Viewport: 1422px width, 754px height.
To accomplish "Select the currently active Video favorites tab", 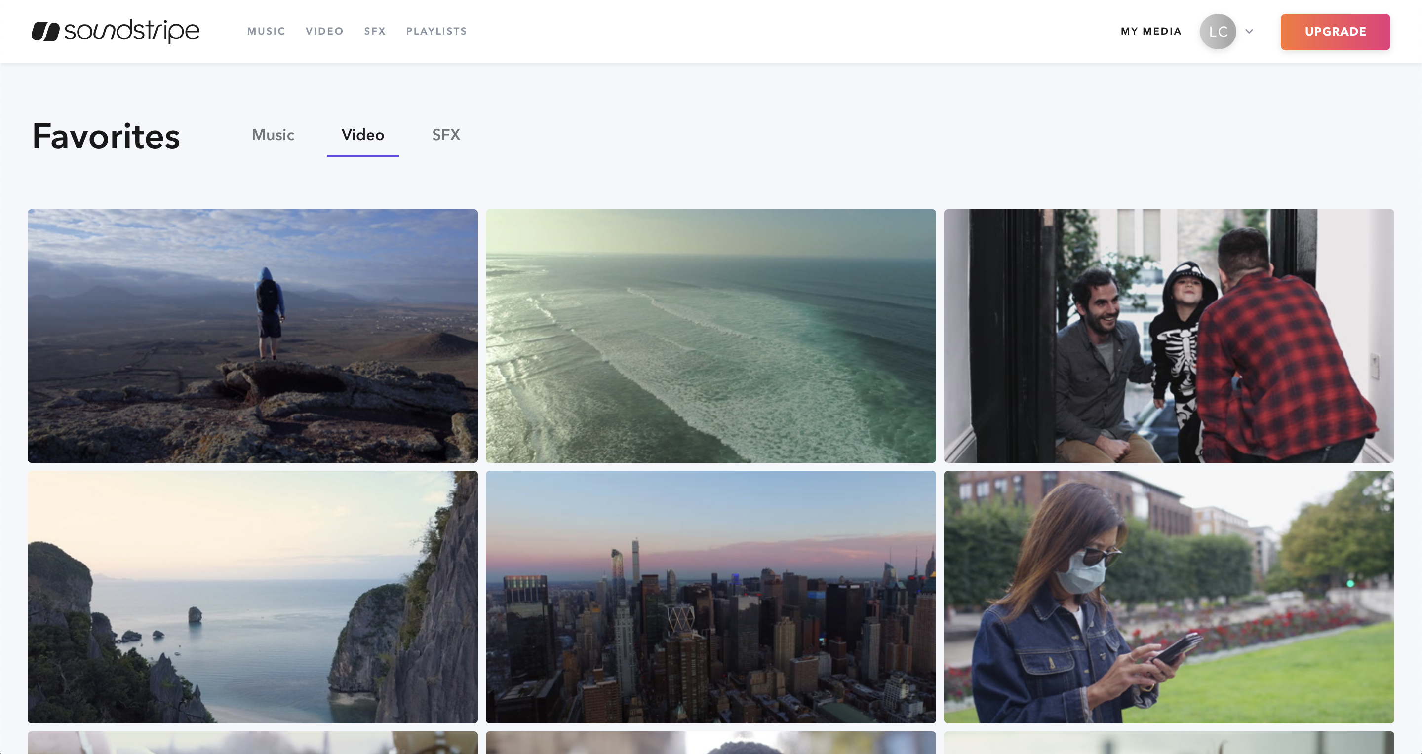I will [362, 135].
